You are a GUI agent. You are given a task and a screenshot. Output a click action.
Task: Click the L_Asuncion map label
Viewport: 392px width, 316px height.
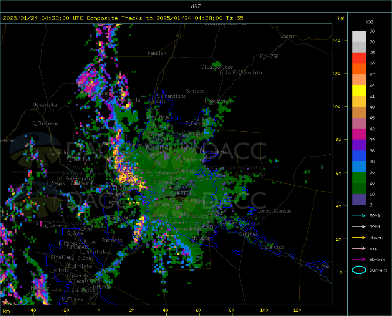[218, 101]
